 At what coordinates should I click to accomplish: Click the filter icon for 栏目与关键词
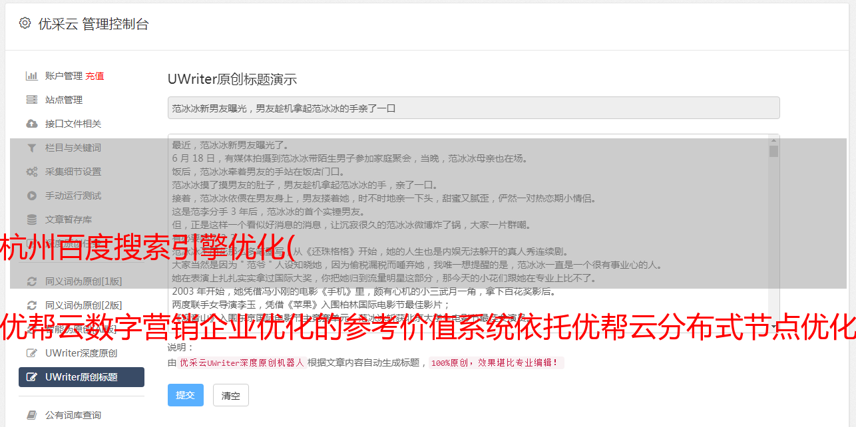pos(31,148)
